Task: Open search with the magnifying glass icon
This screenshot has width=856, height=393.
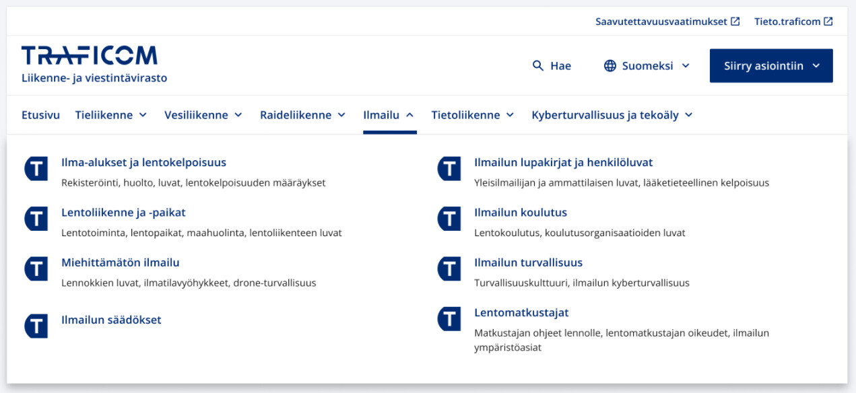Action: [x=537, y=65]
